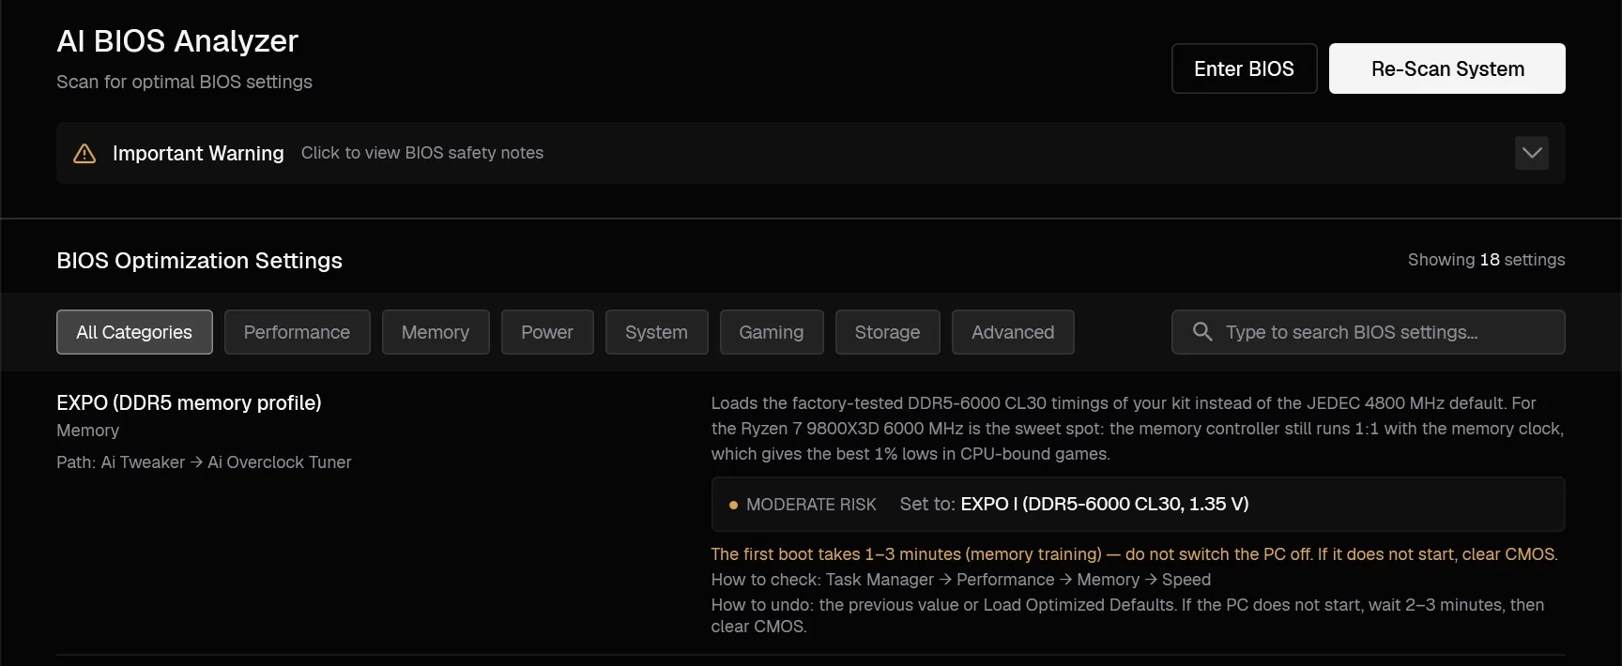Click the 'MODERATE RISK' label

coord(811,505)
